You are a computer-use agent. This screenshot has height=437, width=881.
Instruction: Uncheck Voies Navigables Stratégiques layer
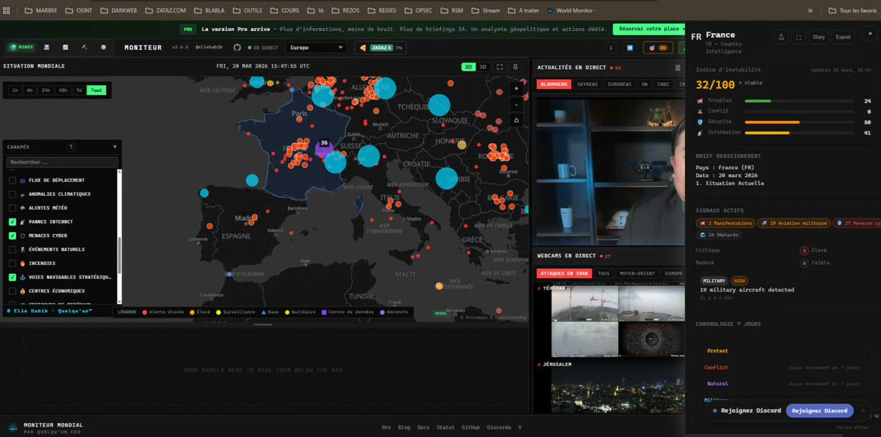[x=12, y=278]
